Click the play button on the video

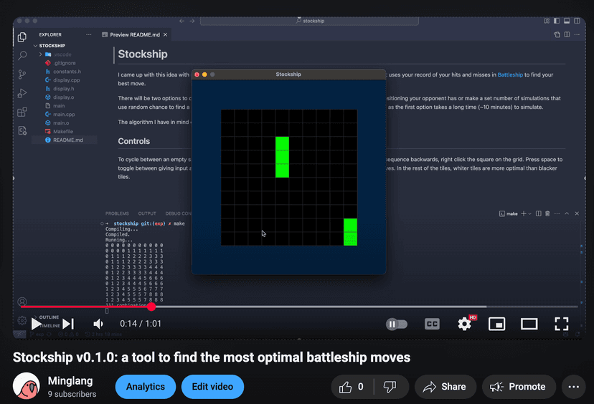(36, 324)
